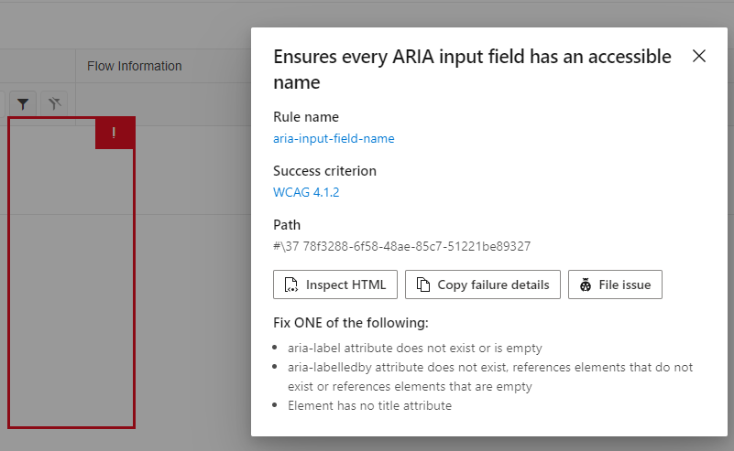
Task: Click the Inspect HTML button label
Action: coord(346,285)
